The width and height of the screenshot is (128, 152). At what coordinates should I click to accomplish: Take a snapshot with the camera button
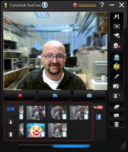coord(55,96)
